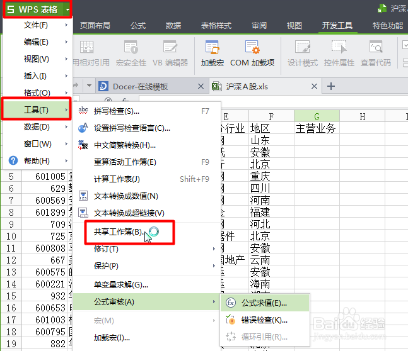408x351 pixels.
Task: Switch to the 特色功能 ribbon tab
Action: click(x=388, y=25)
